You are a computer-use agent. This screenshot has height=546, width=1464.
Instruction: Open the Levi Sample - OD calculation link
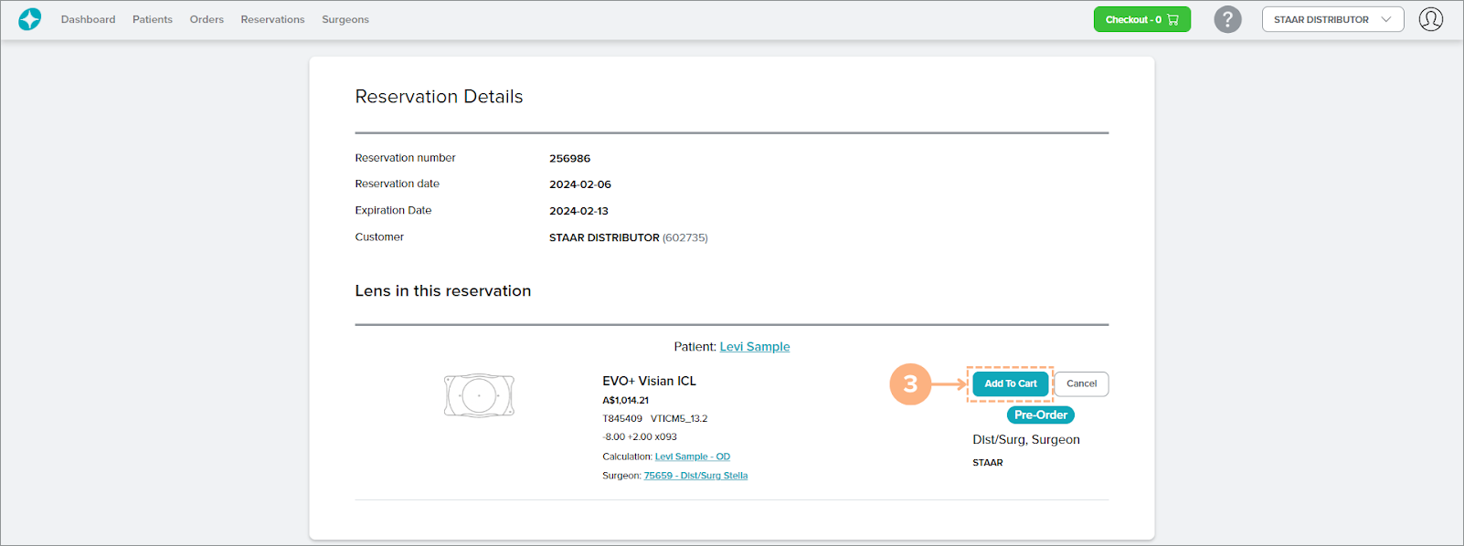tap(692, 457)
